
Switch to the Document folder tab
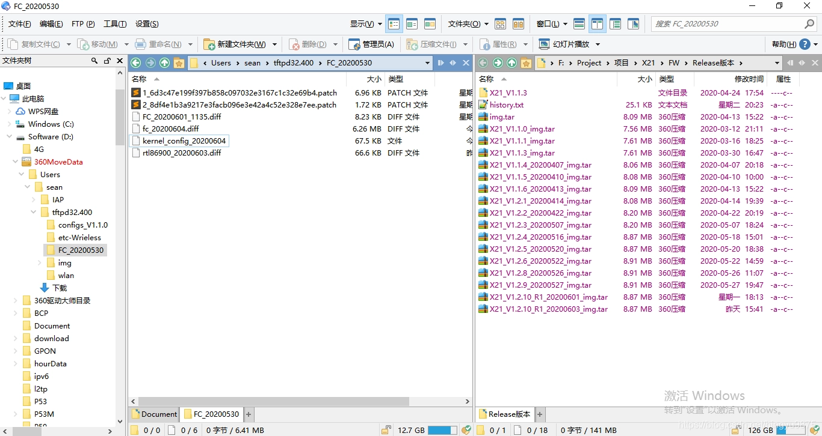click(x=154, y=414)
